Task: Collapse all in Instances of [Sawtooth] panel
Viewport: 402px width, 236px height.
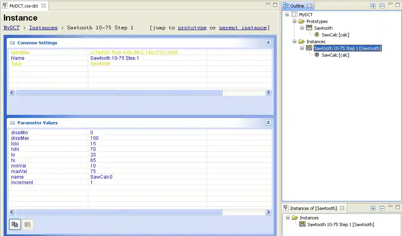Action: coord(382,208)
